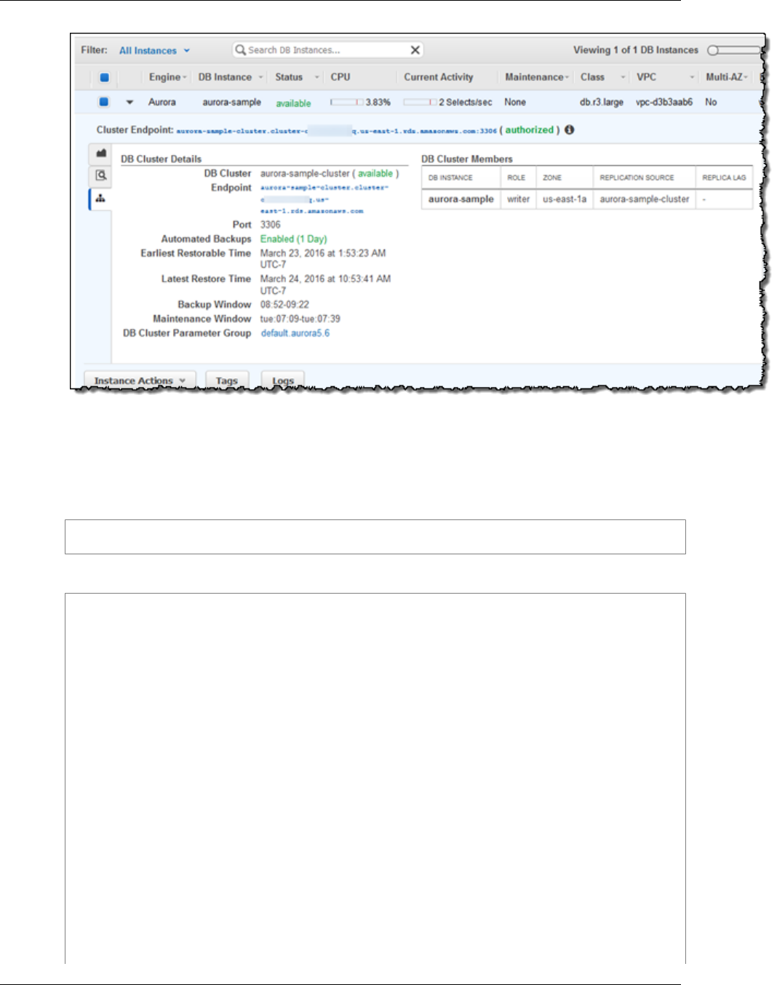Click the magnifier icon in search box

click(240, 50)
